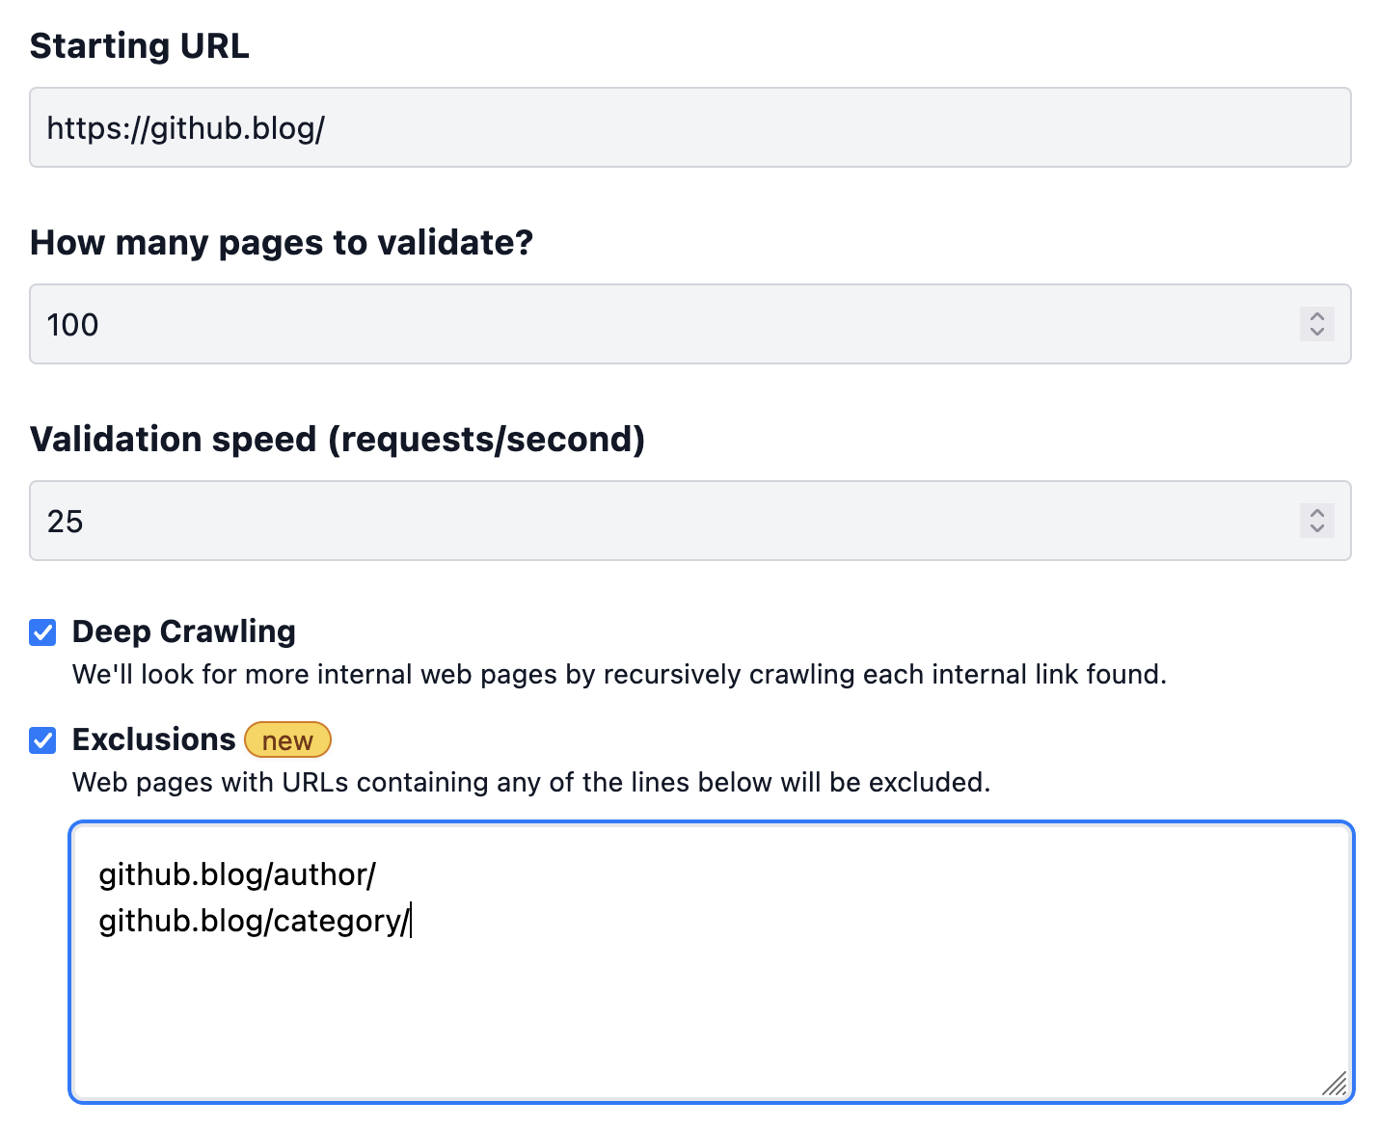
Task: Click the Starting URL input field
Action: 689,127
